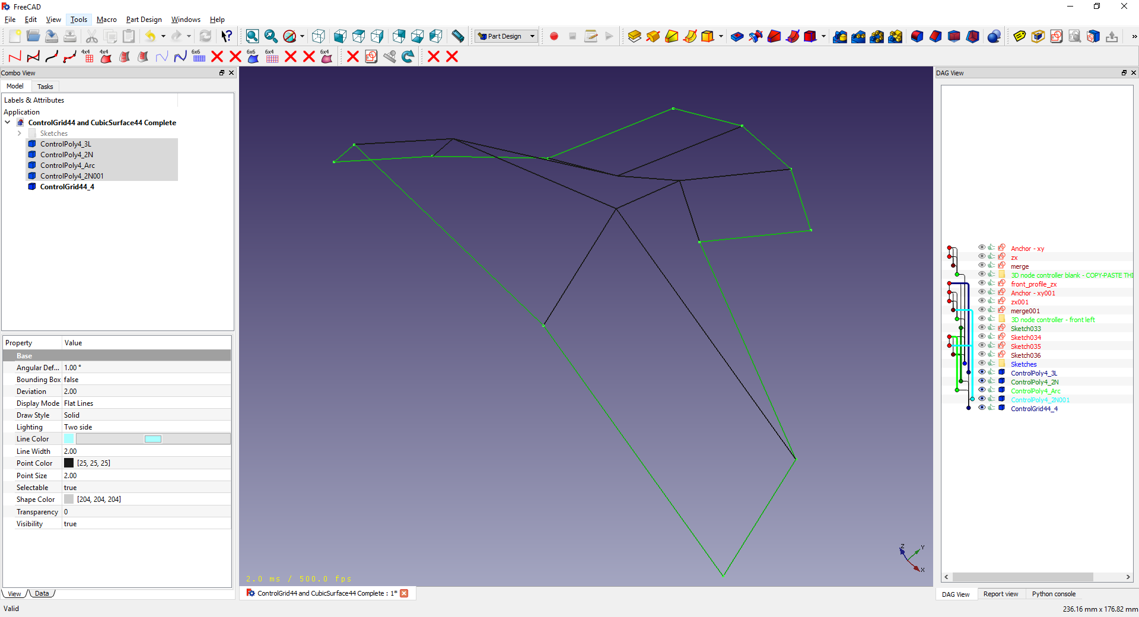Toggle visibility eye for Sketch033 in DAG
This screenshot has height=617, width=1139.
pyautogui.click(x=982, y=328)
